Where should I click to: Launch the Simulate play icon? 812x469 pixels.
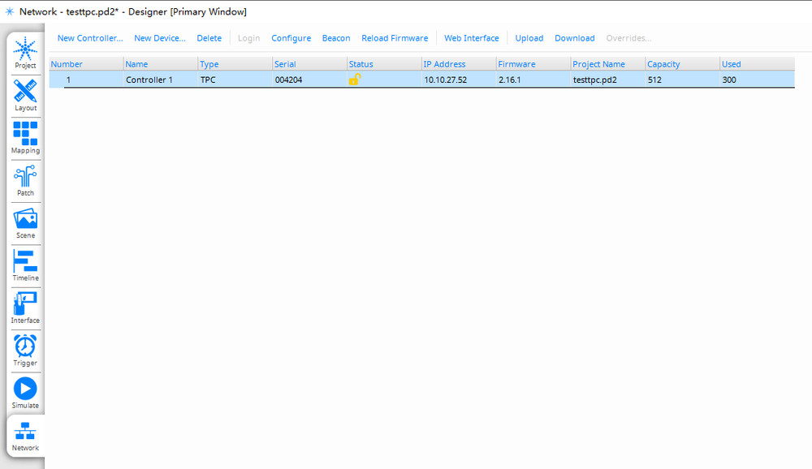25,389
